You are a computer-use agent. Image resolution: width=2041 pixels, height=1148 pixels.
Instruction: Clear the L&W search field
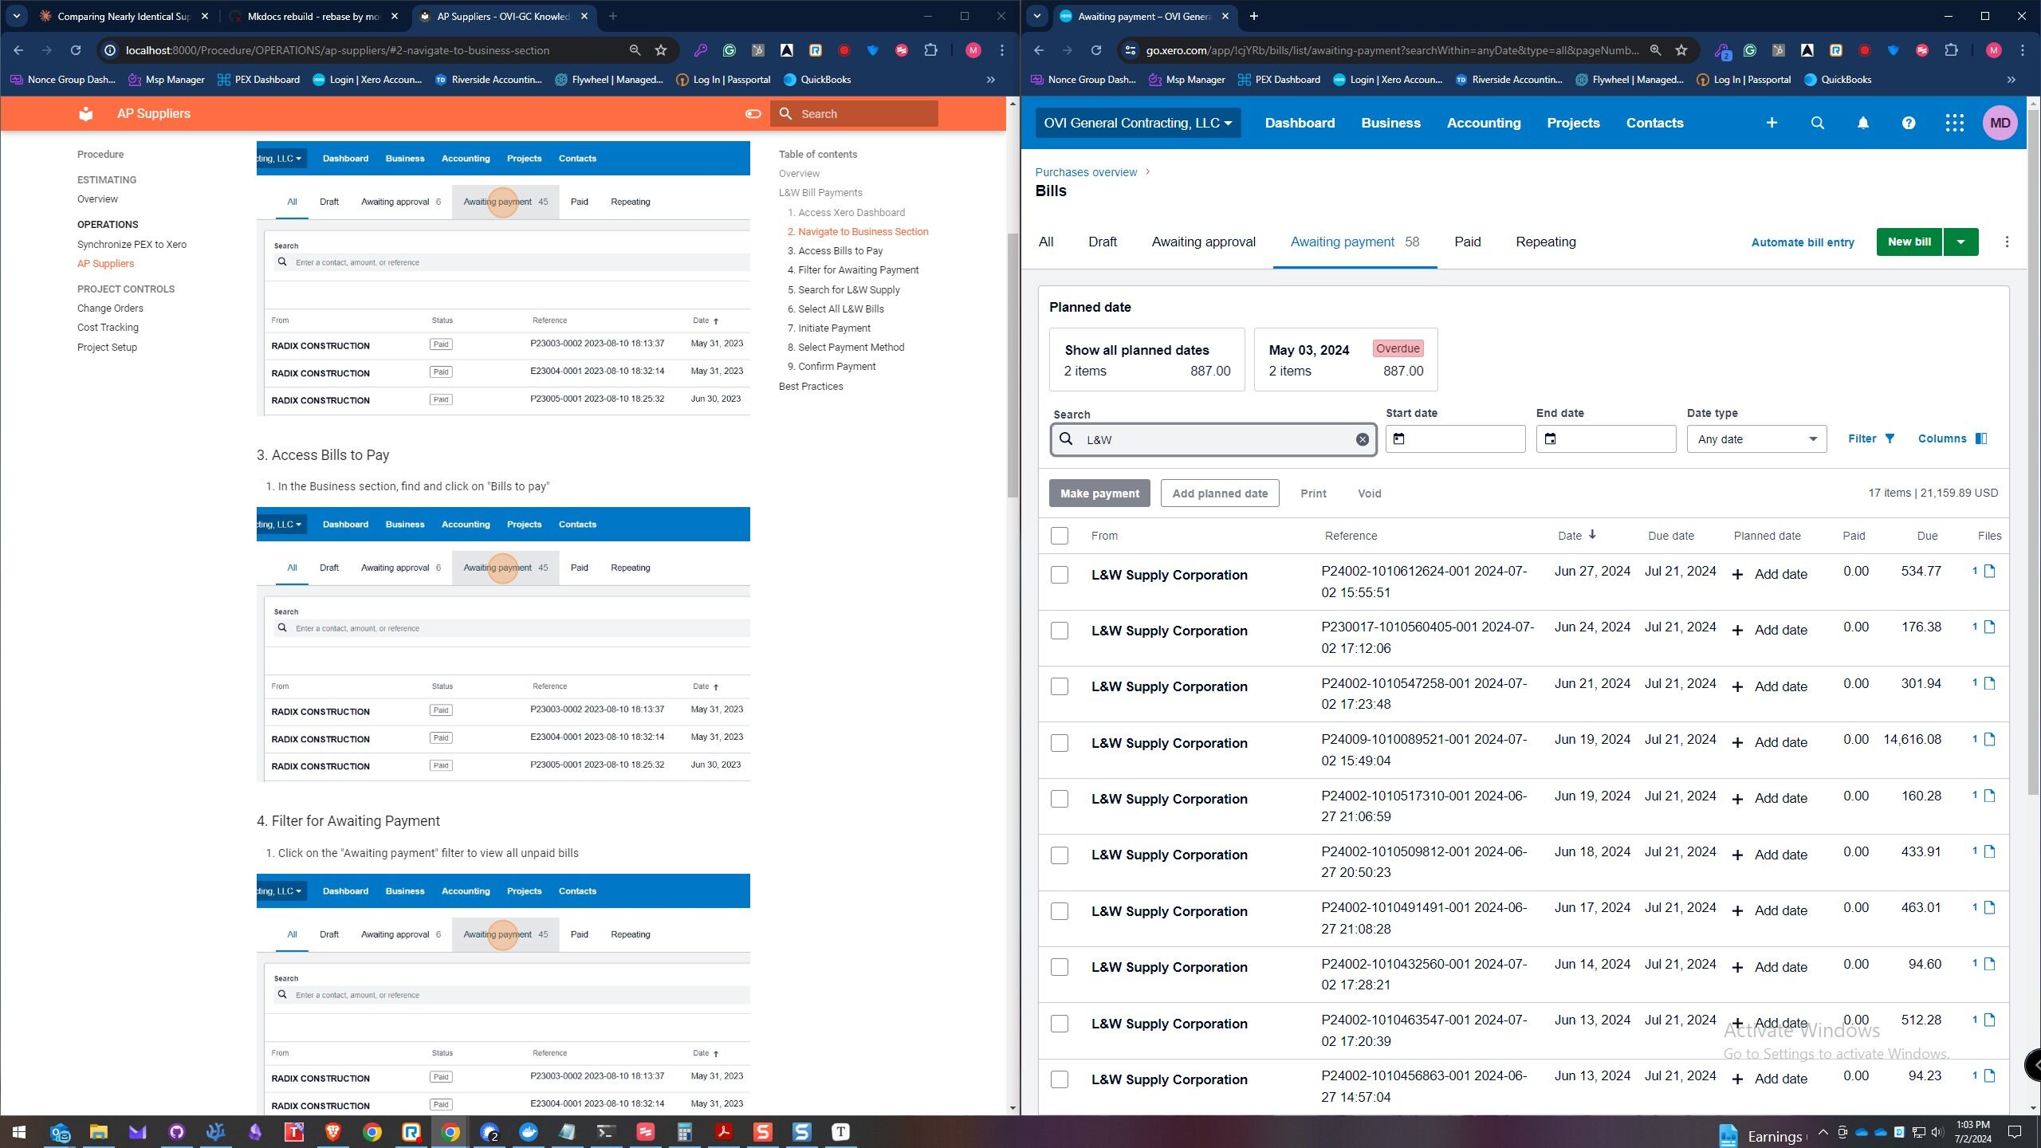1362,439
